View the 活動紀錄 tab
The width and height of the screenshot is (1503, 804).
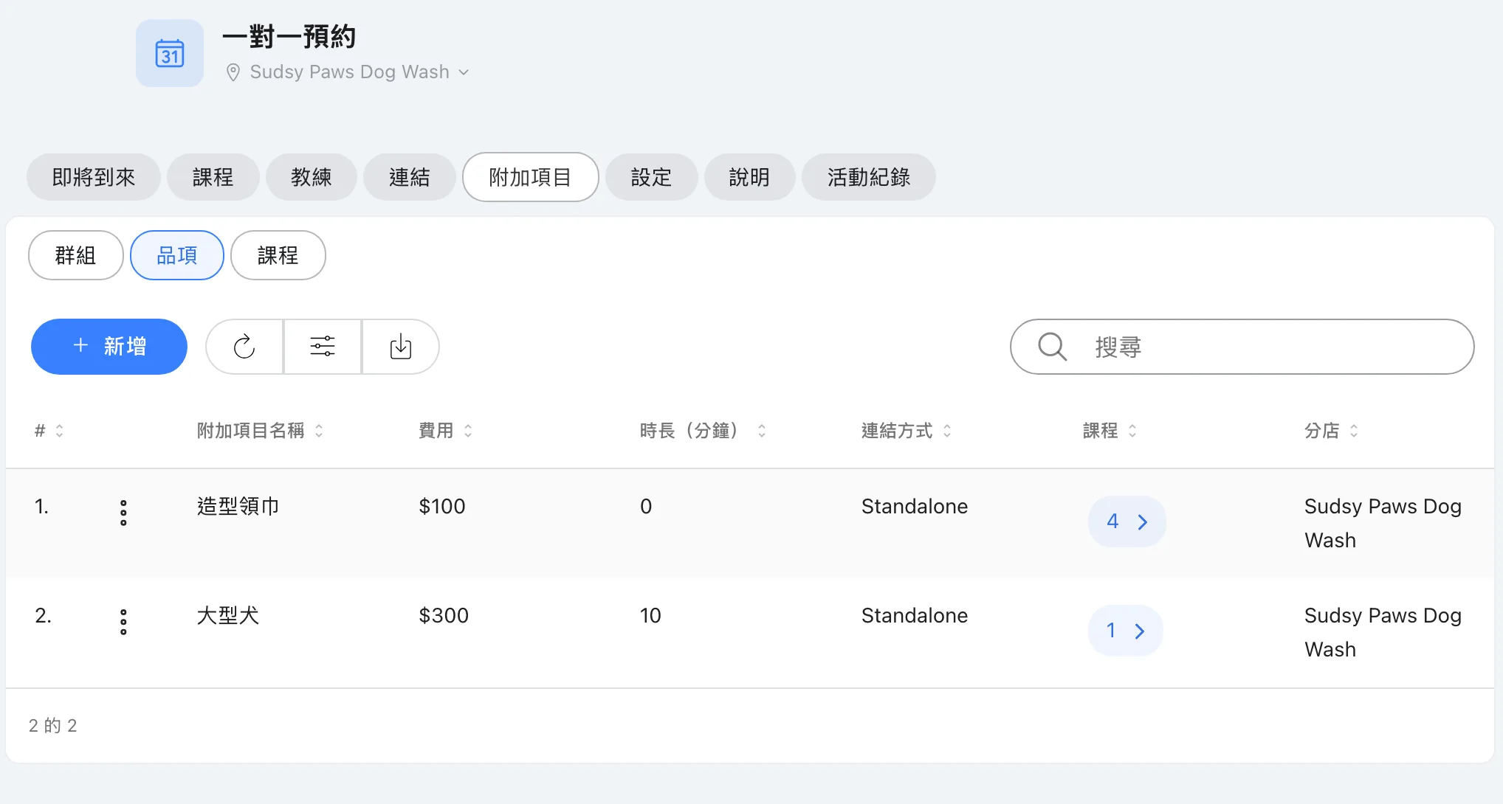(869, 177)
